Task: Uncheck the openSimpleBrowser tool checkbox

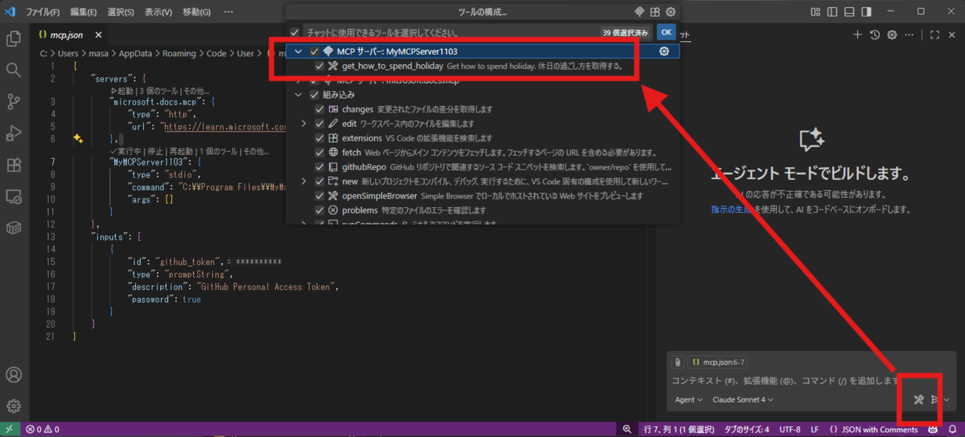Action: point(320,196)
